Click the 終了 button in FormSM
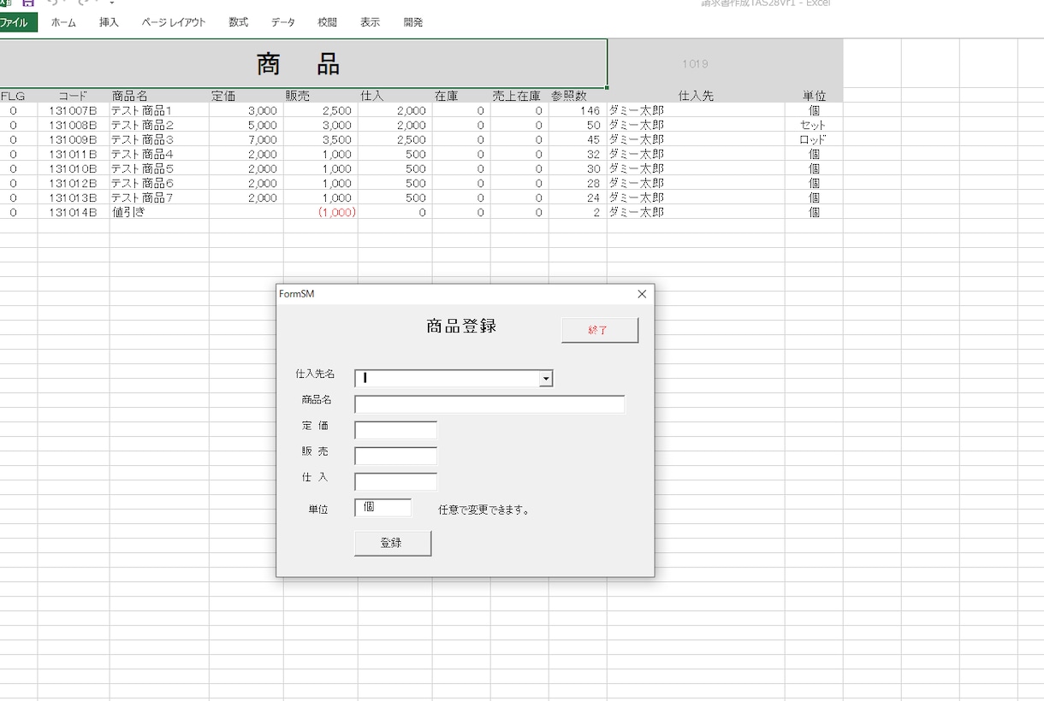1044x701 pixels. [600, 330]
